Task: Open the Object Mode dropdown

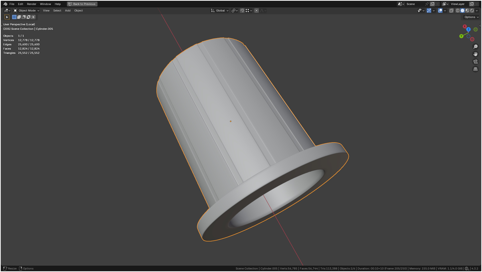Action: 27,11
